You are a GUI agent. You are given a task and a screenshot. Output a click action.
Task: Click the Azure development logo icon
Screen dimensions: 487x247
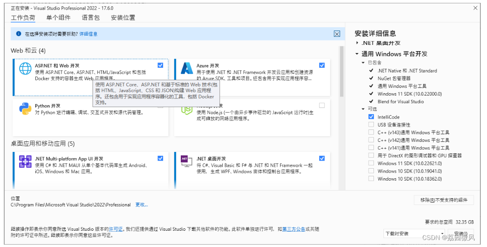click(x=187, y=68)
